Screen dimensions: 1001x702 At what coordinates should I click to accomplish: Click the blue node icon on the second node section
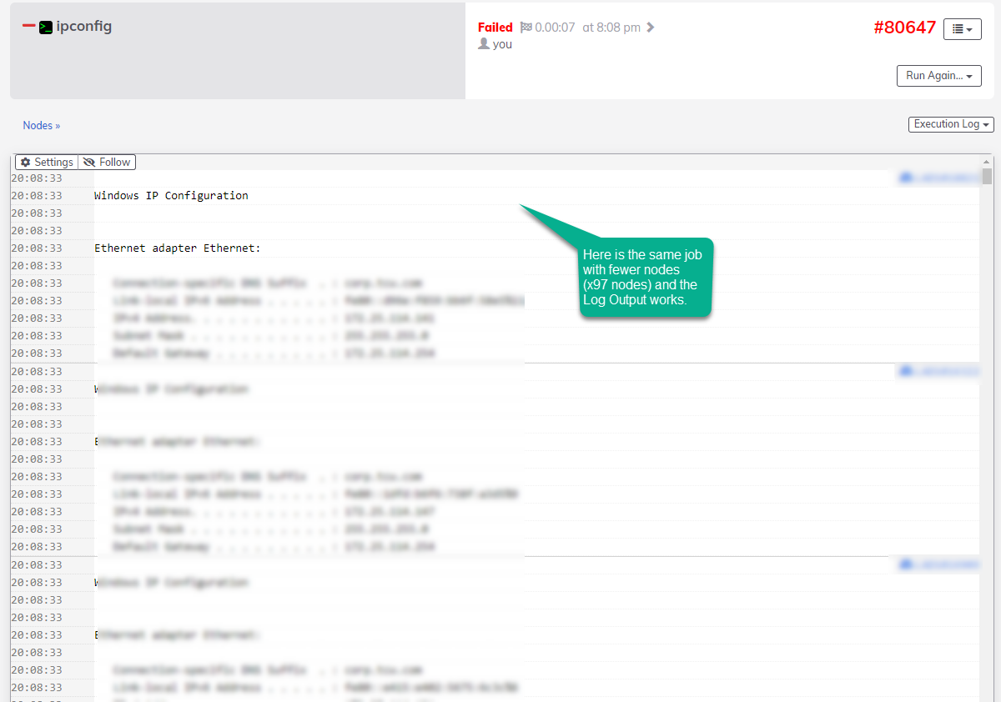[905, 370]
